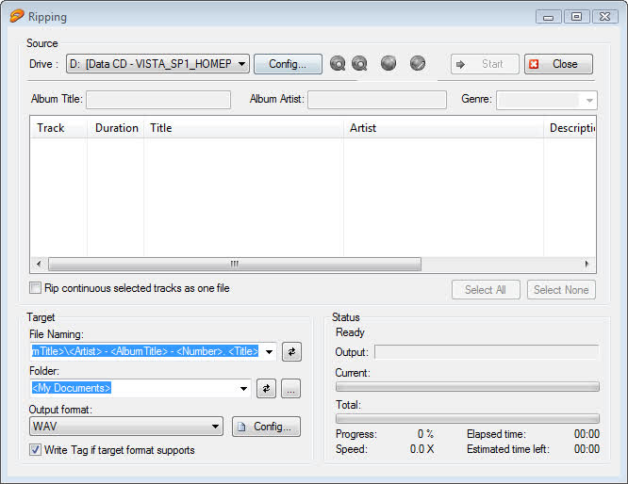Click the Elapsed time 00:00 value
This screenshot has height=484, width=628.
pyautogui.click(x=587, y=434)
